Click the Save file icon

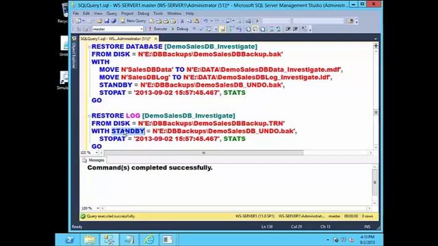[x=107, y=21]
